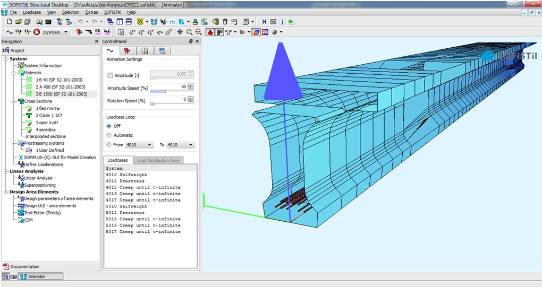The height and width of the screenshot is (287, 542).
Task: Click the crosshair target view icon
Action: pyautogui.click(x=180, y=32)
